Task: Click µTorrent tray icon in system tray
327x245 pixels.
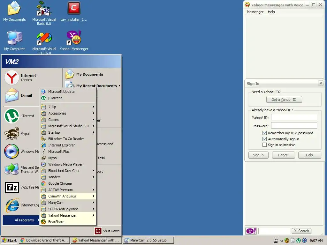Action: click(x=299, y=241)
